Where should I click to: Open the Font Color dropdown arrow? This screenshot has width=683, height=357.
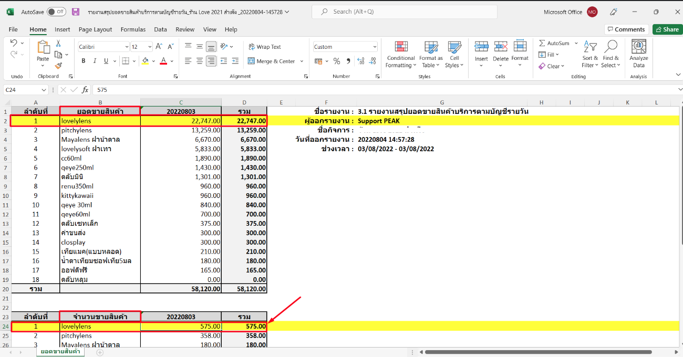172,61
